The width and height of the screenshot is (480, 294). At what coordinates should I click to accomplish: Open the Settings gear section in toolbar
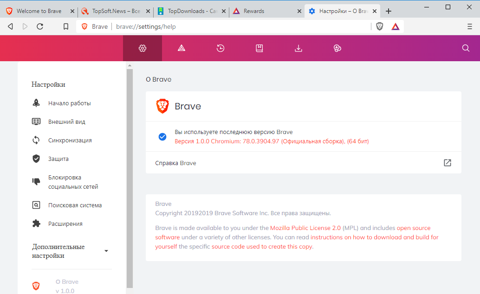pyautogui.click(x=143, y=48)
